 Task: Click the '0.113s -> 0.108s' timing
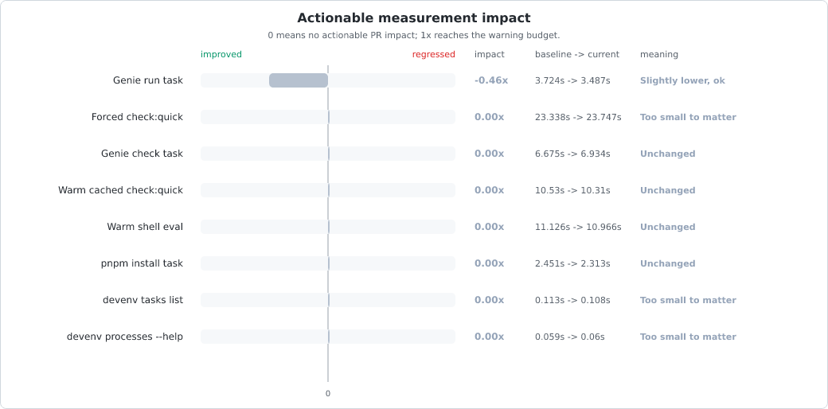click(x=572, y=300)
